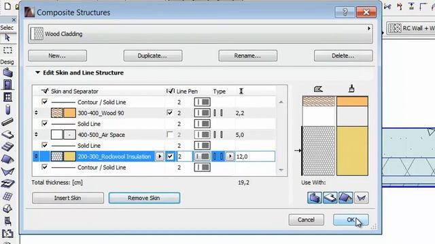Image resolution: width=435 pixels, height=244 pixels.
Task: Click the pen number field in Rockwool row
Action: click(x=184, y=157)
